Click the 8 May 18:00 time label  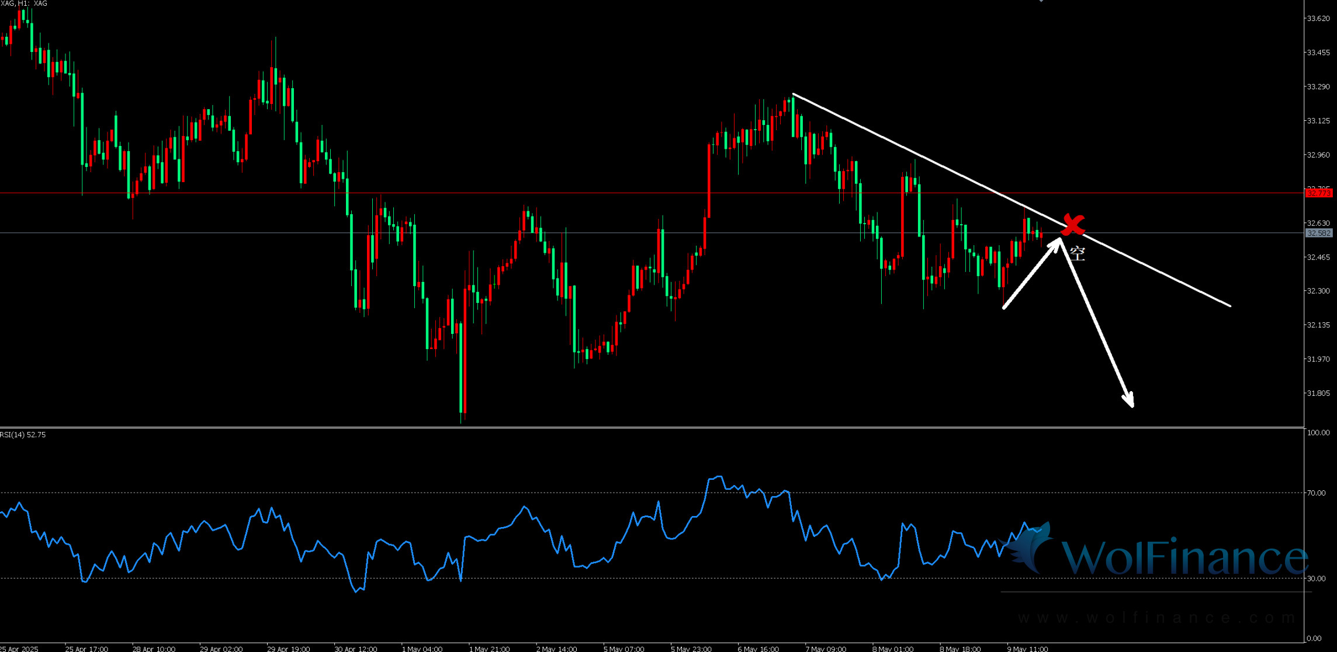click(x=960, y=648)
